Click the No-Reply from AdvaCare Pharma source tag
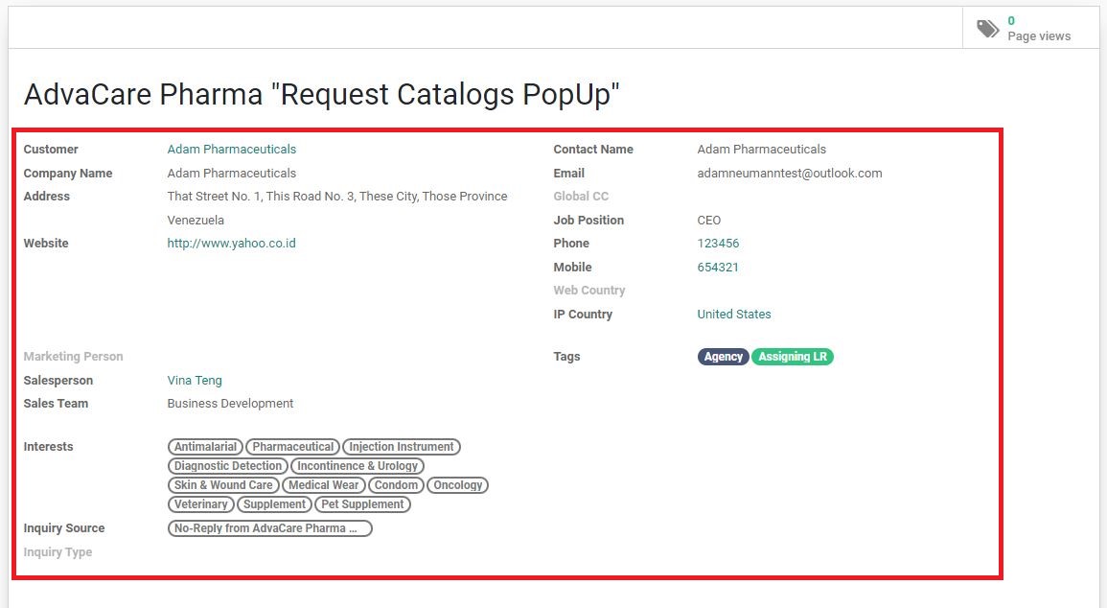Viewport: 1107px width, 608px height. click(269, 528)
